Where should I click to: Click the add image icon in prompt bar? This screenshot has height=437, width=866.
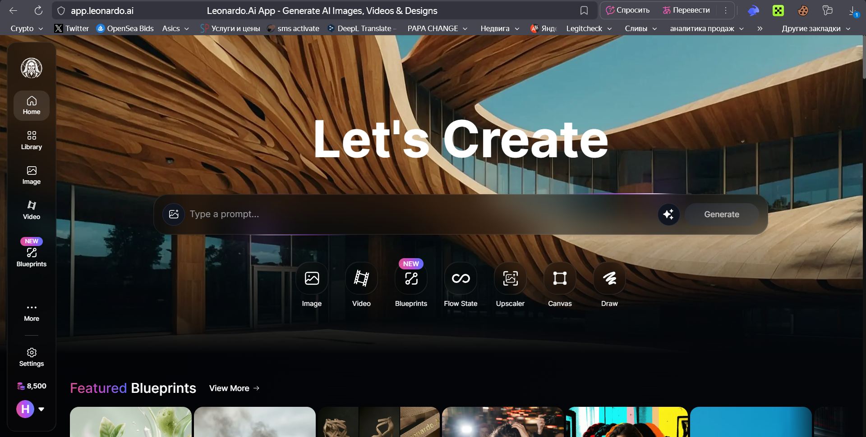(174, 214)
